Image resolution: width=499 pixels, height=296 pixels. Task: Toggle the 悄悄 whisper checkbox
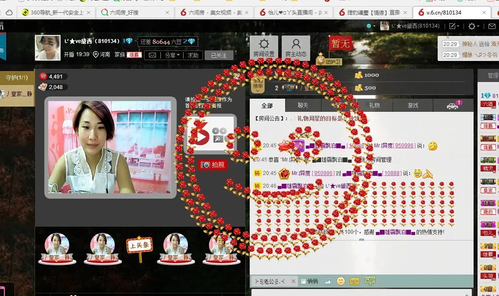[303, 282]
